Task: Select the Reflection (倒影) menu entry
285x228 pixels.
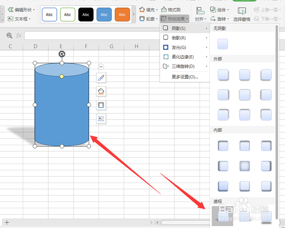Action: tap(185, 38)
